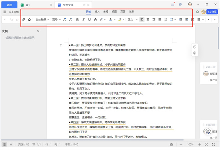Toggle strikethrough formatting
Screen dimensions: 220x150
pos(95,20)
